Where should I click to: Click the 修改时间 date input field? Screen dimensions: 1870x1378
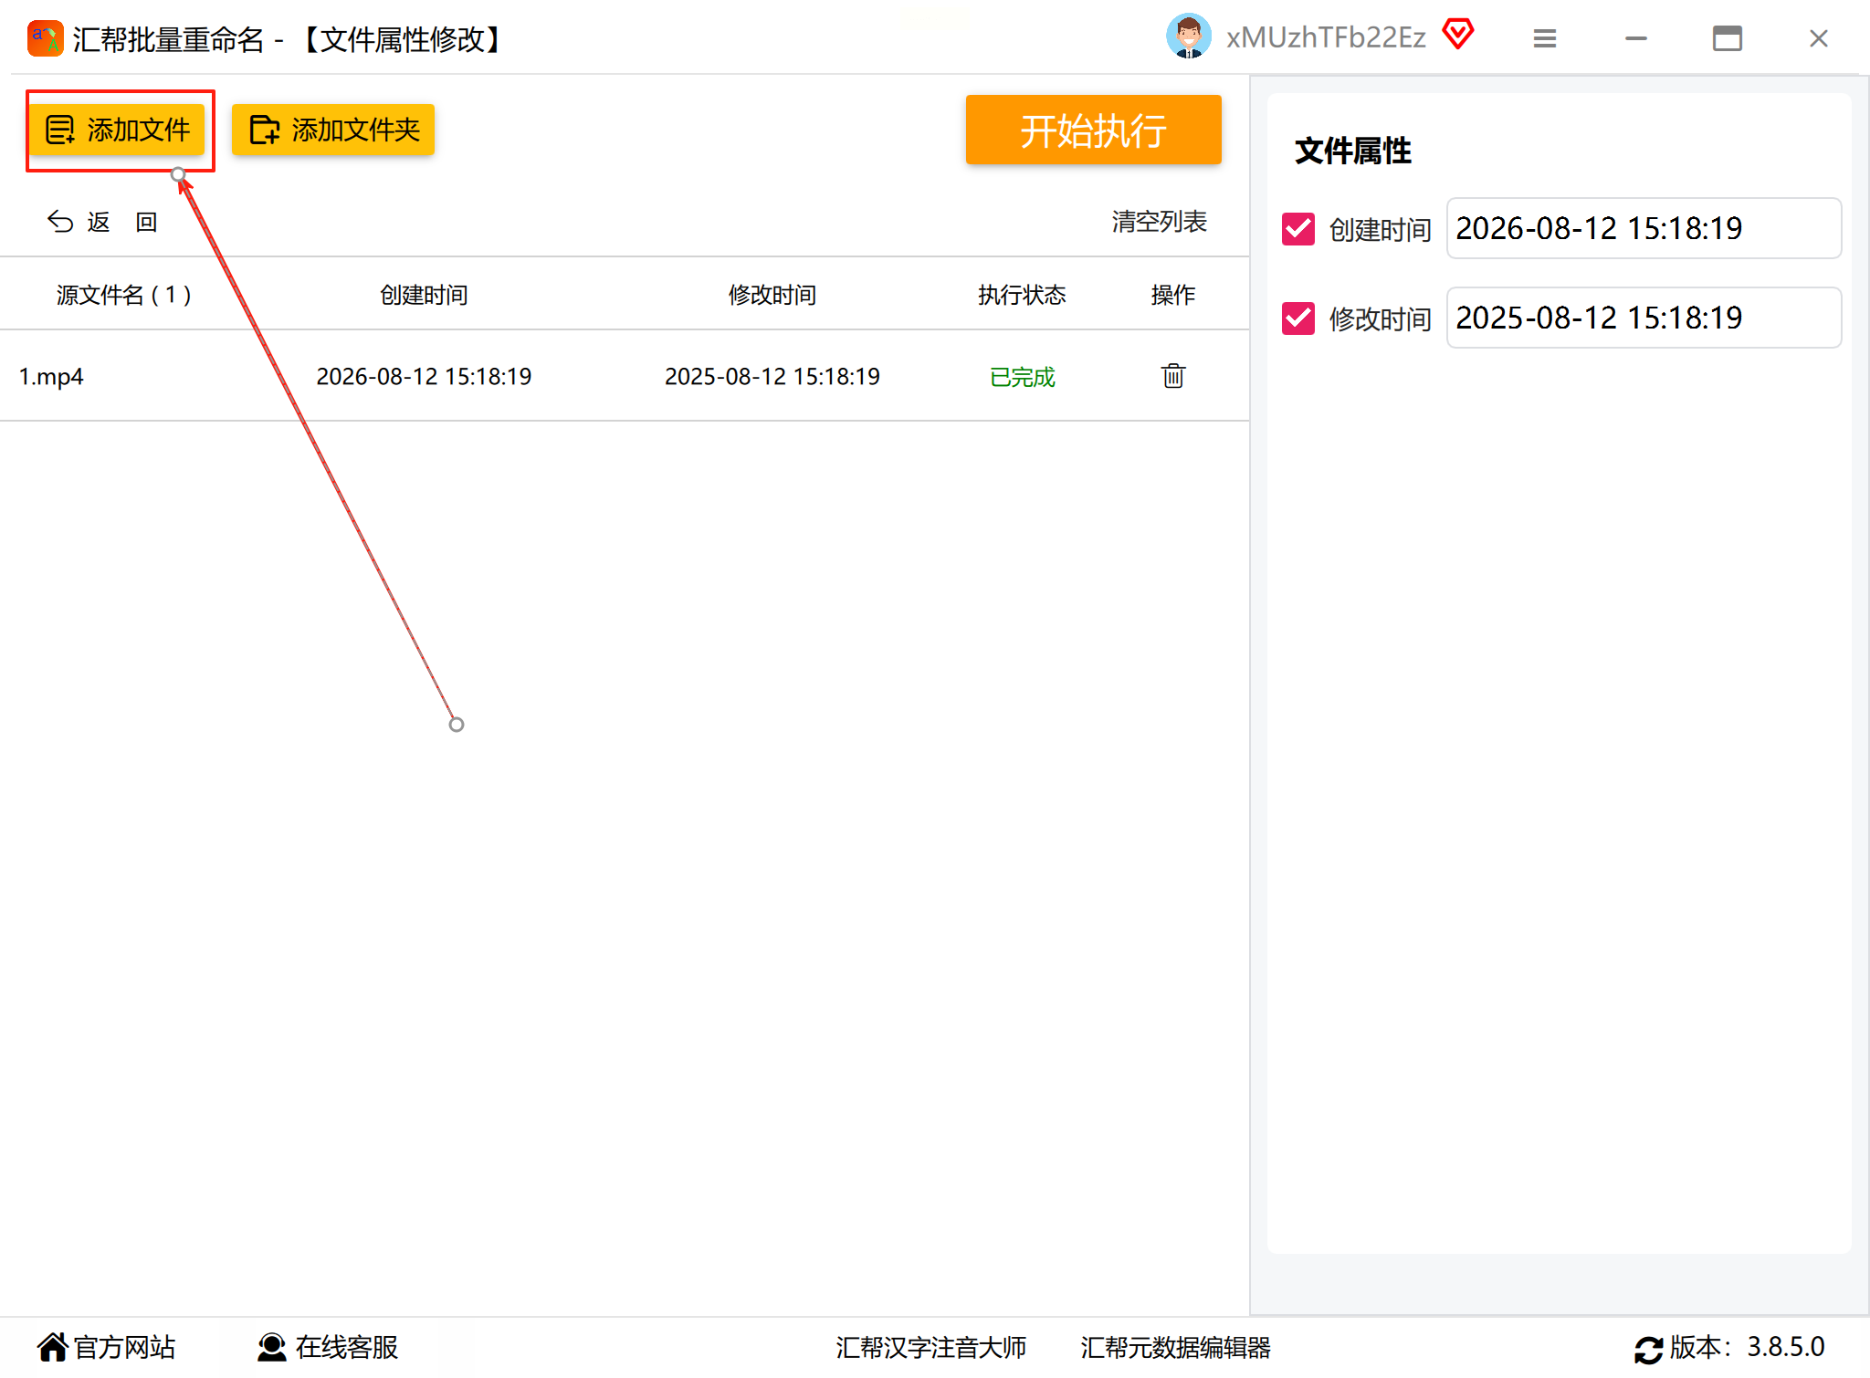pos(1643,318)
